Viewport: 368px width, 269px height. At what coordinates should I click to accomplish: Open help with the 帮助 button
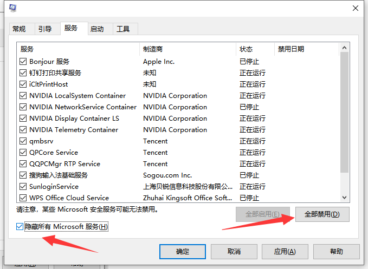pyautogui.click(x=337, y=252)
